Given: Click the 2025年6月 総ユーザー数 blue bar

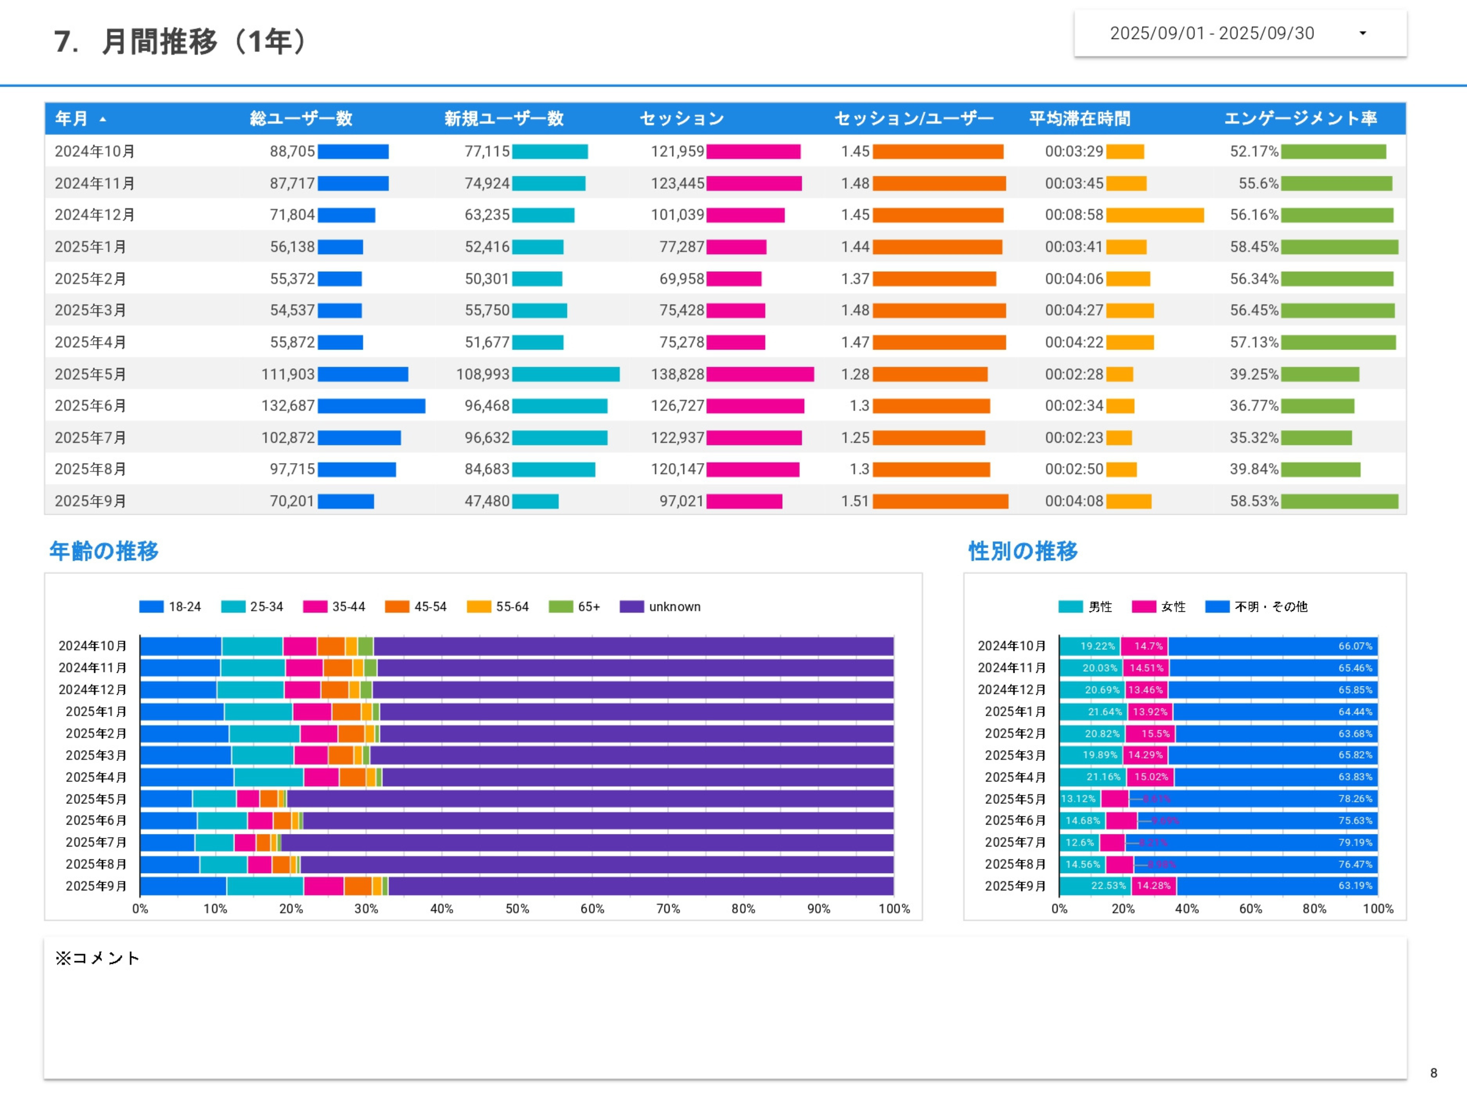Looking at the screenshot, I should tap(371, 406).
